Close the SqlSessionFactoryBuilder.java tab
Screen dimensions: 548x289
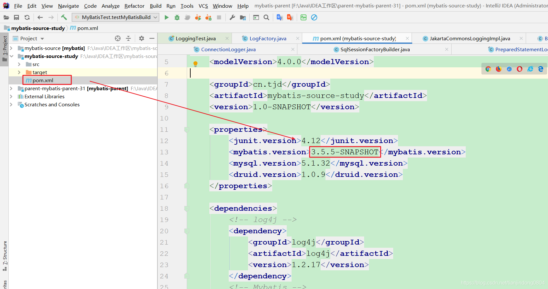(x=447, y=49)
